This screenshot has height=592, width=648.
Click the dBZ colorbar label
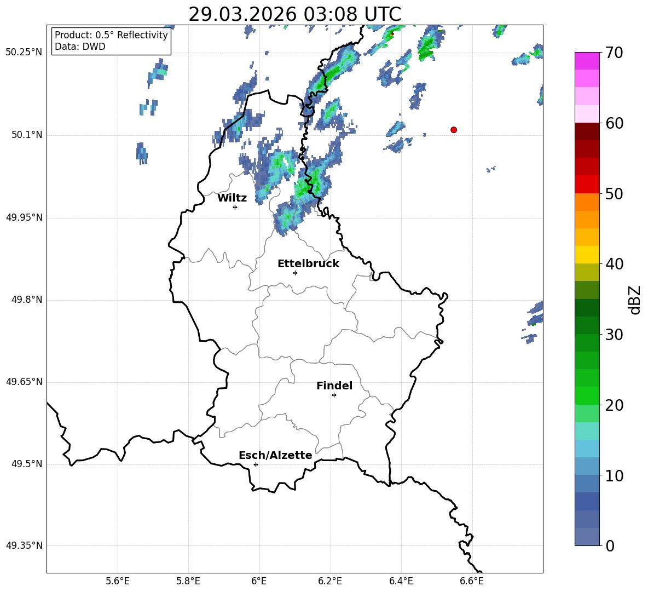(635, 300)
